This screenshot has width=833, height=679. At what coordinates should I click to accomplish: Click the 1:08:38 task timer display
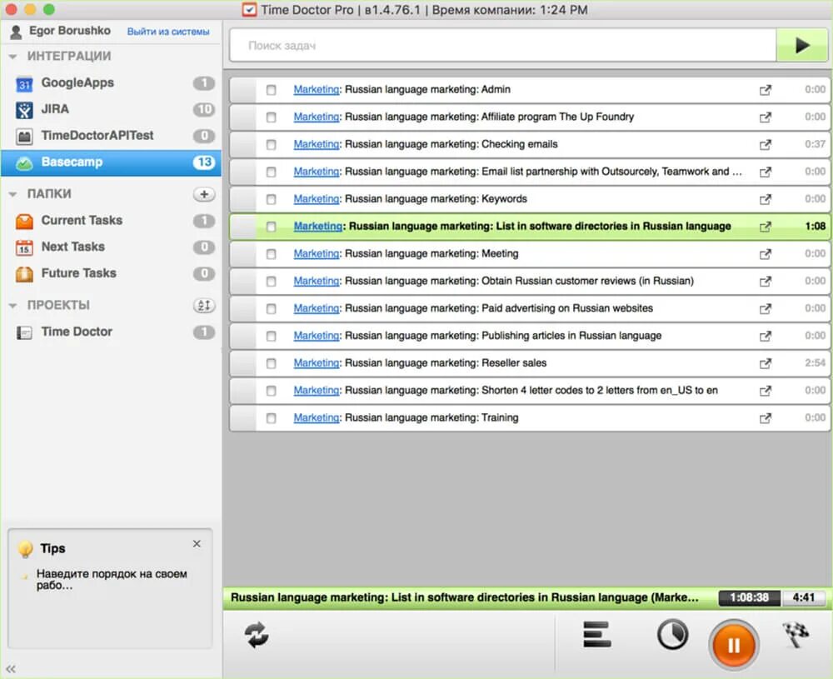pos(749,597)
